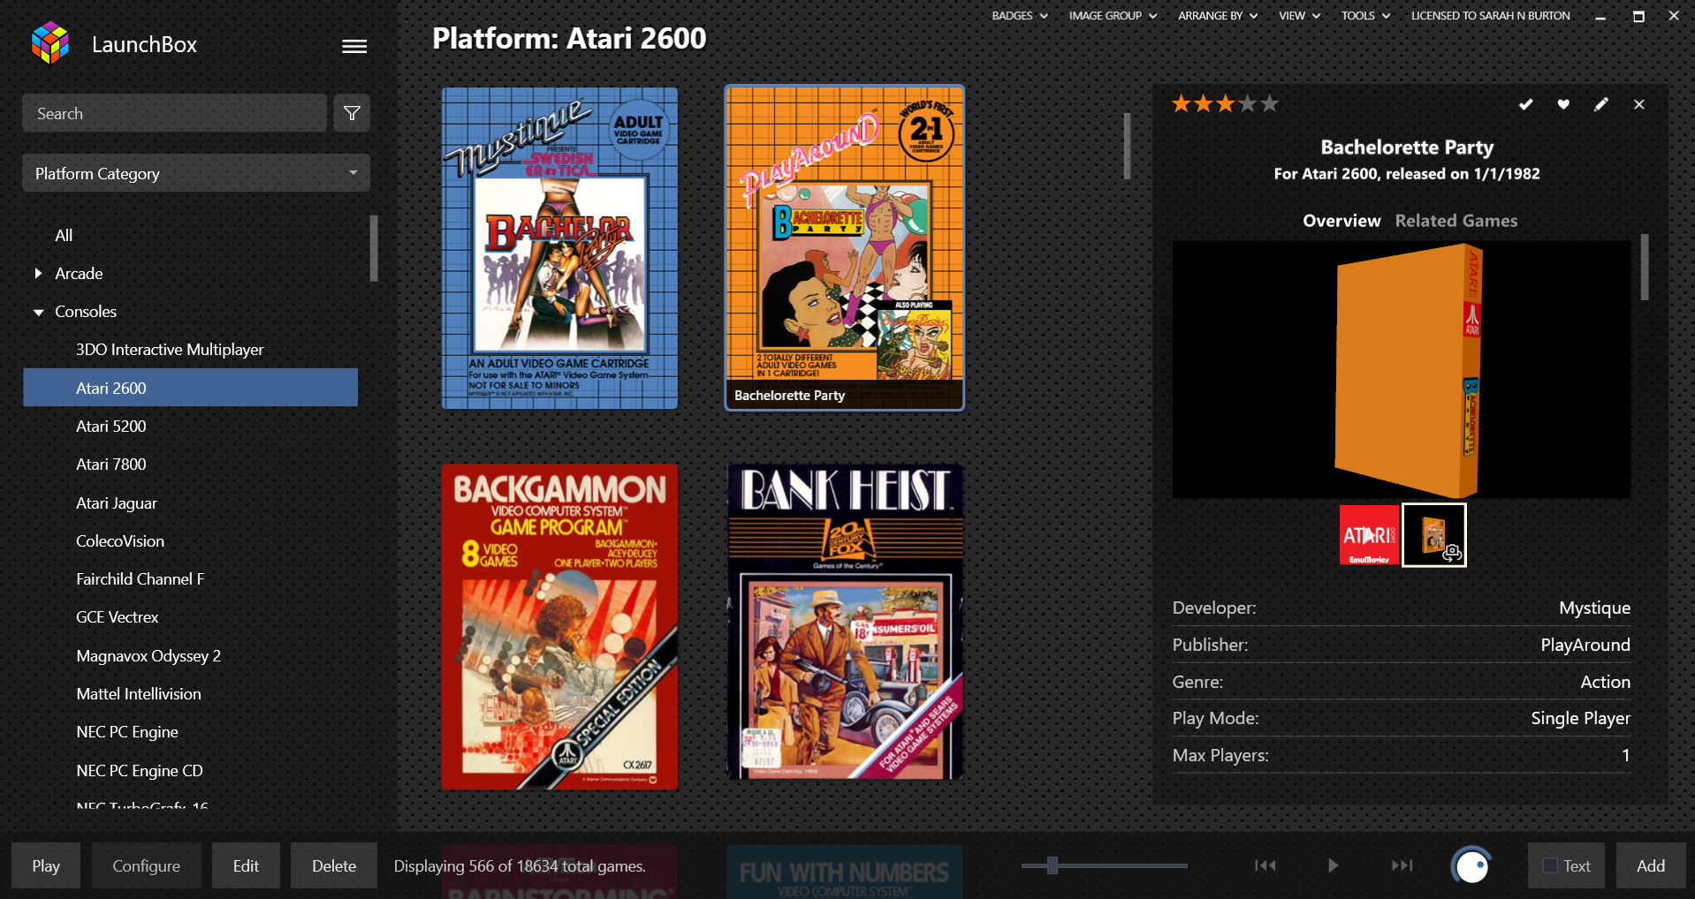The width and height of the screenshot is (1695, 899).
Task: Open the Platform Category dropdown
Action: pos(196,173)
